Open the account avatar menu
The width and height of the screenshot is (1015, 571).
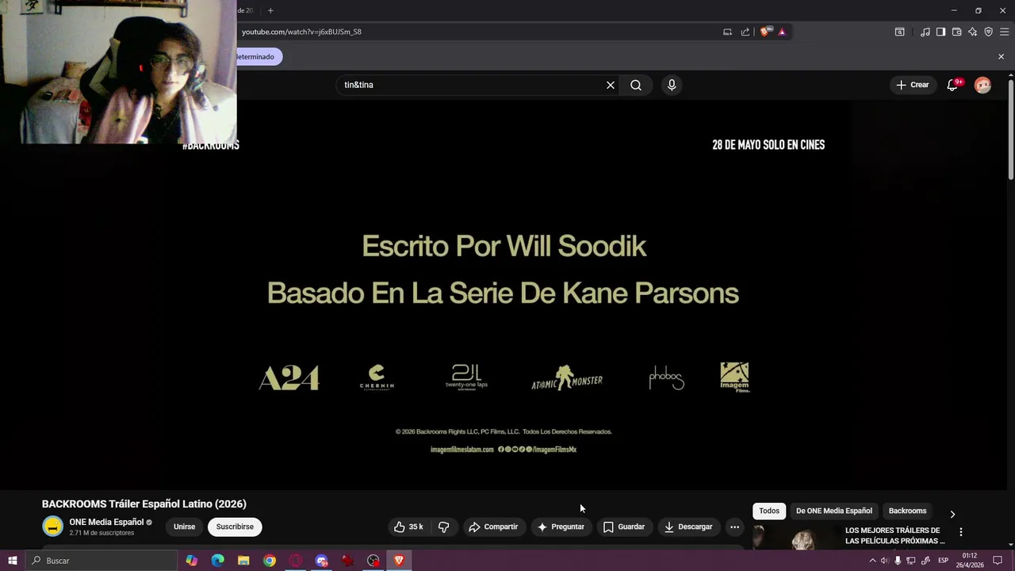982,85
